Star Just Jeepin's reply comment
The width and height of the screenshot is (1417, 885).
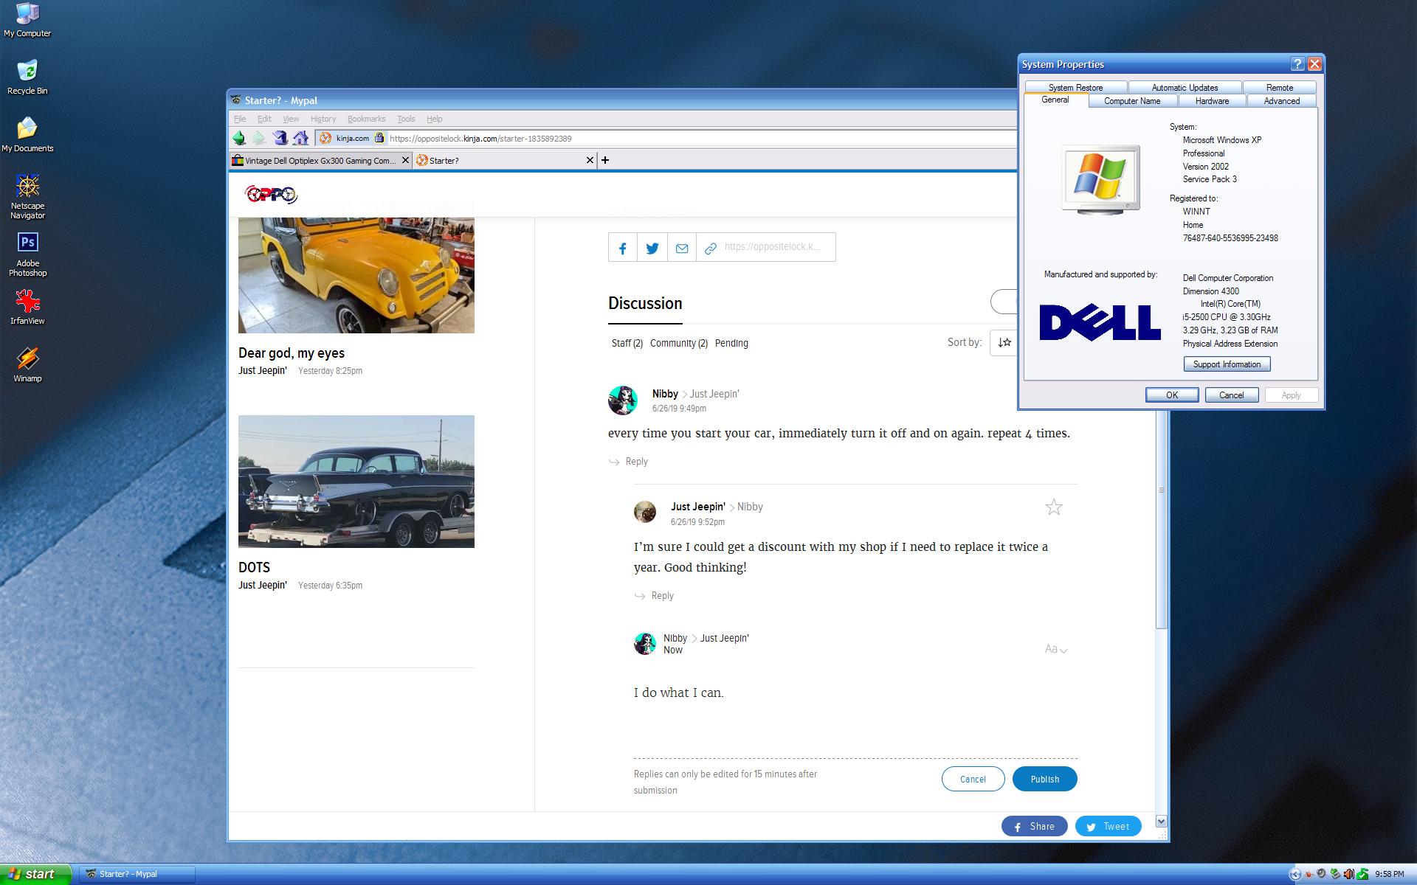point(1053,507)
